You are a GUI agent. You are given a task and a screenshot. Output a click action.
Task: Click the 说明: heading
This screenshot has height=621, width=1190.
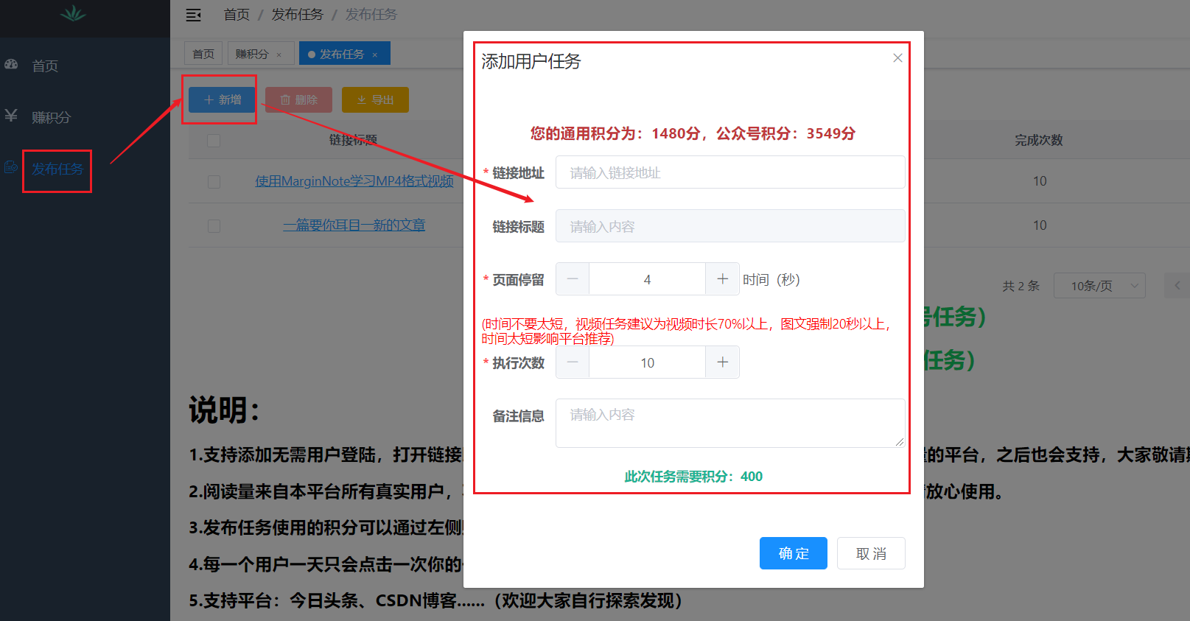225,410
